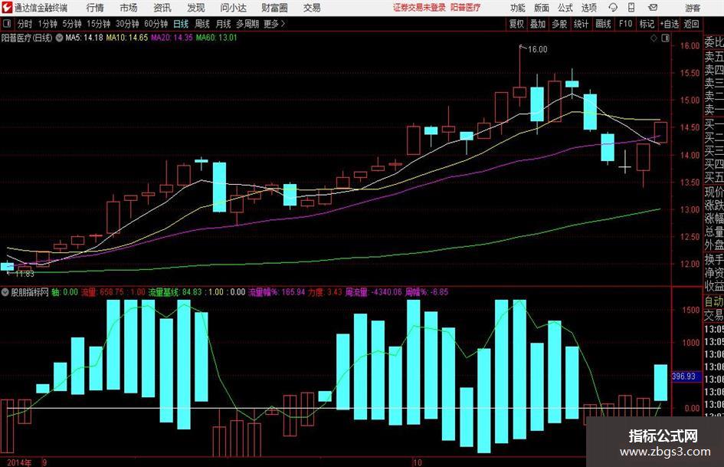Screen dimensions: 724x467
Task: Click the Tongdaxin red logo icon
Action: click(7, 8)
